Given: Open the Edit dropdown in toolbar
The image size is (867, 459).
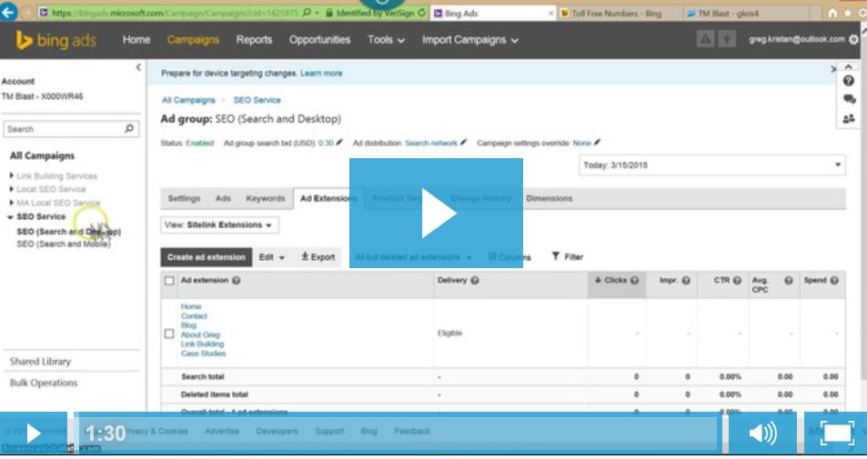Looking at the screenshot, I should point(271,257).
